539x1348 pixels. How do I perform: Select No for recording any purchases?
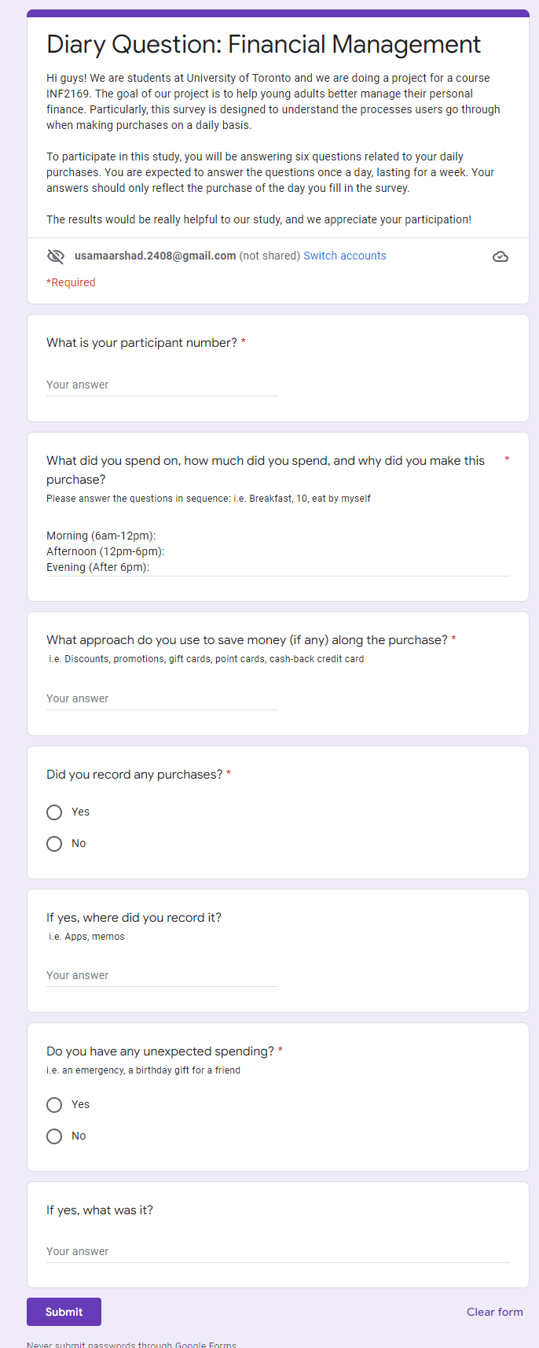[x=54, y=844]
